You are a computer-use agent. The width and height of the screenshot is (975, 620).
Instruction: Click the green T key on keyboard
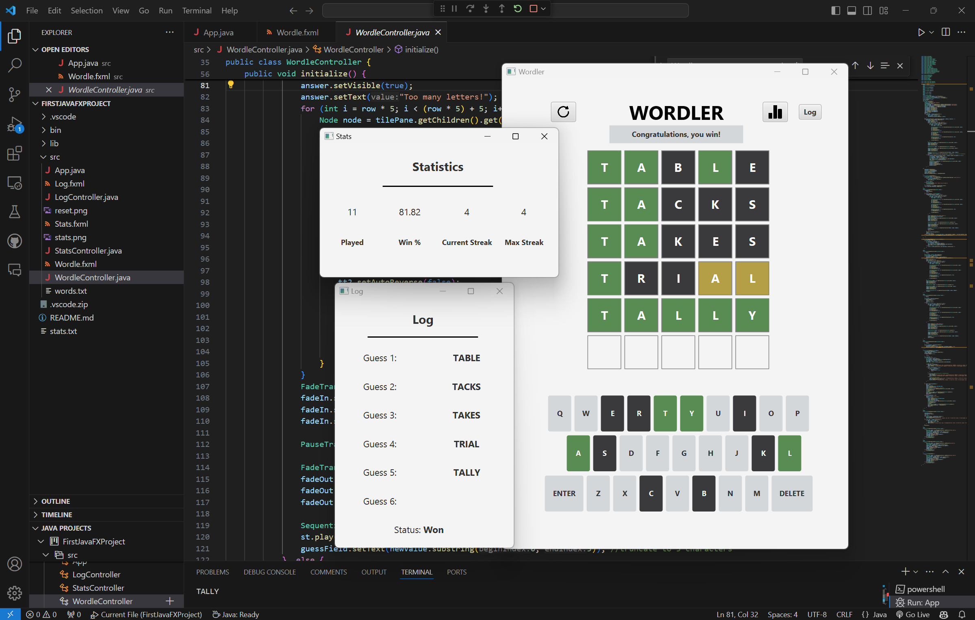coord(665,413)
